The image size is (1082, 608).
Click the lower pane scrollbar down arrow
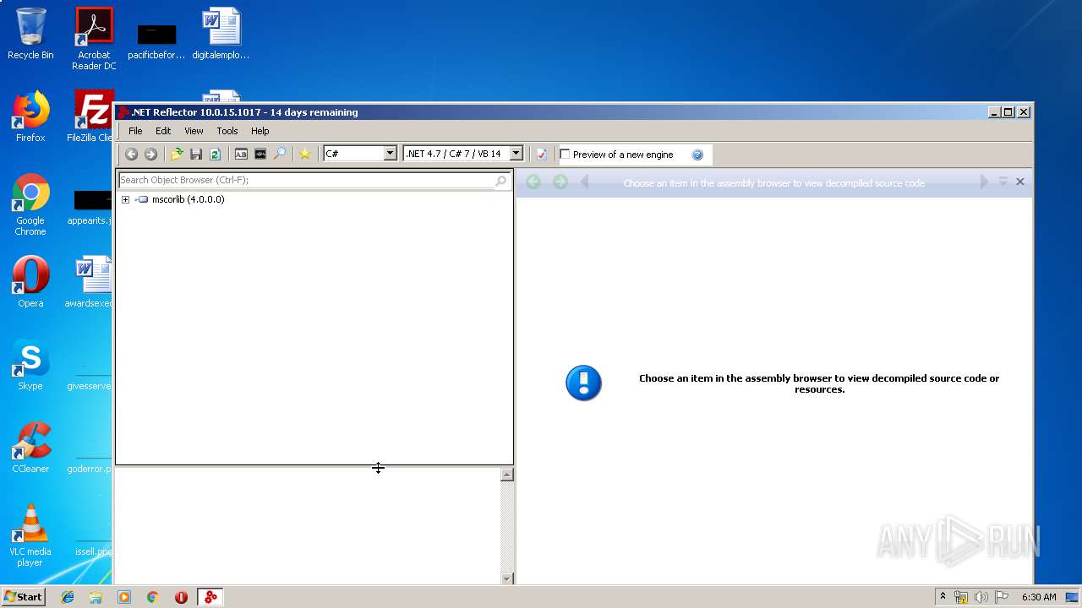507,578
